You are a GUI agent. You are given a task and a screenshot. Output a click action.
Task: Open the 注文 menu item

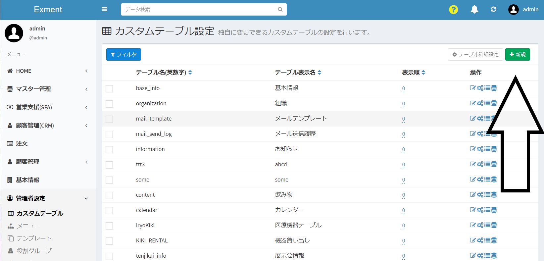click(48, 144)
